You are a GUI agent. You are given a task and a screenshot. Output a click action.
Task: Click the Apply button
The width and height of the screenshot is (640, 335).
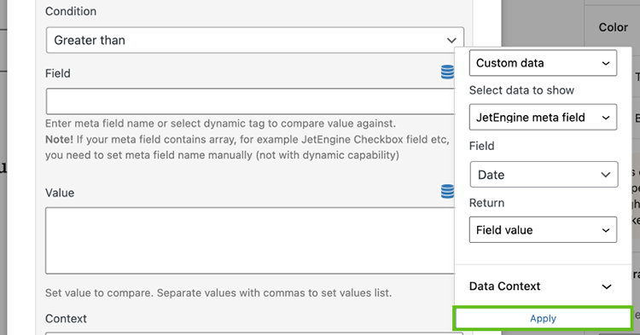coord(543,318)
